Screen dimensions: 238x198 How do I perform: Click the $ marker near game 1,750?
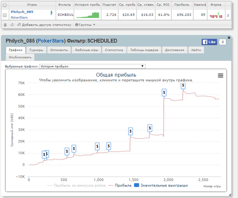(x=150, y=128)
